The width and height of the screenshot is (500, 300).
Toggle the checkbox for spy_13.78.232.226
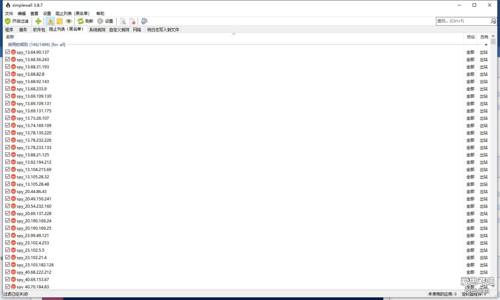tap(7, 140)
